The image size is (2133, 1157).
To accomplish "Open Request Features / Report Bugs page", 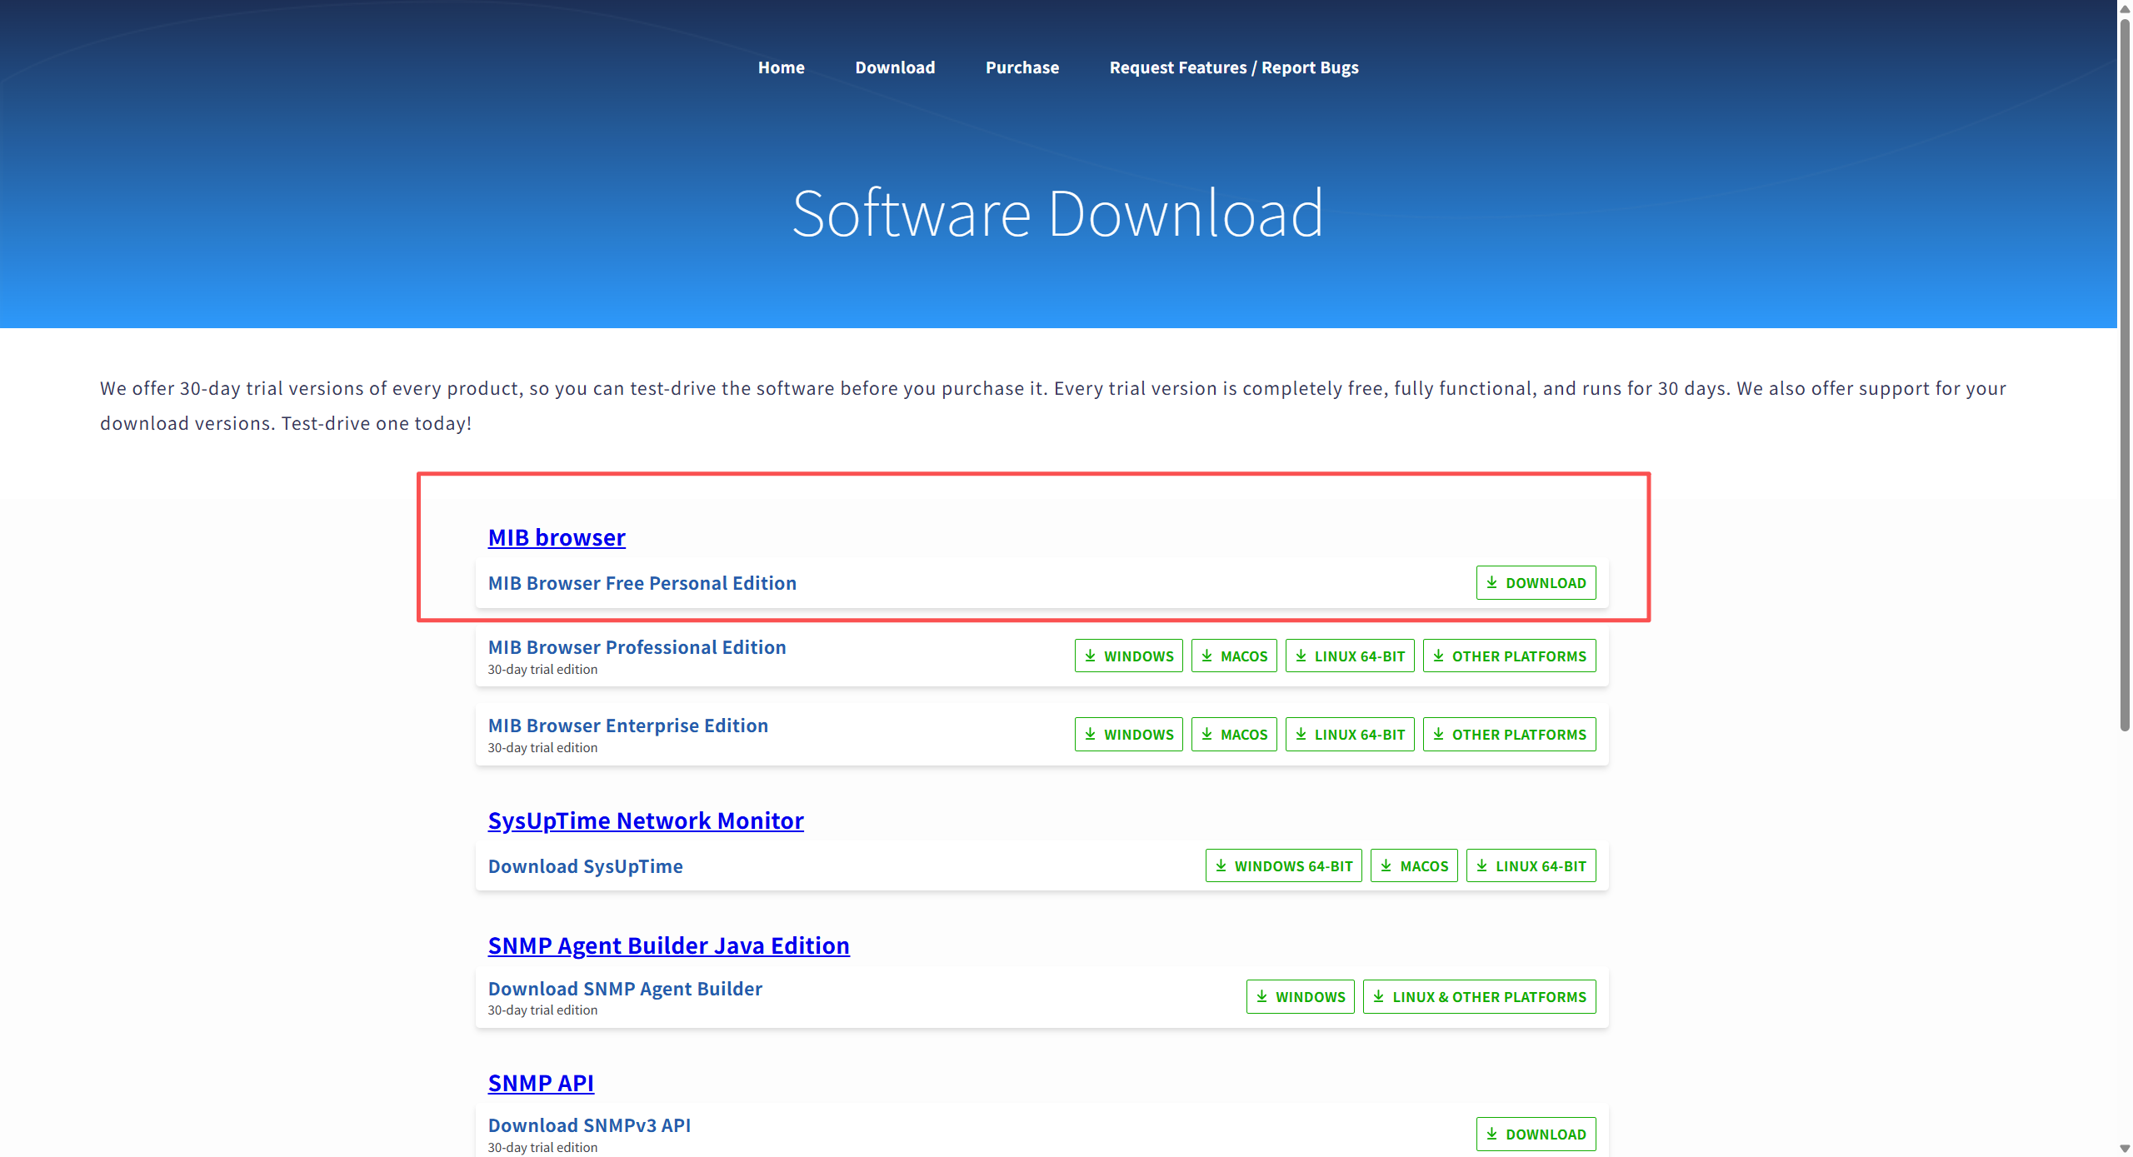I will tap(1233, 67).
